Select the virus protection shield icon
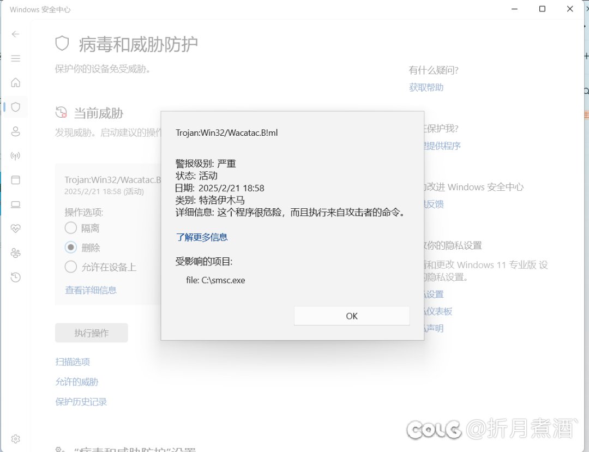 15,107
